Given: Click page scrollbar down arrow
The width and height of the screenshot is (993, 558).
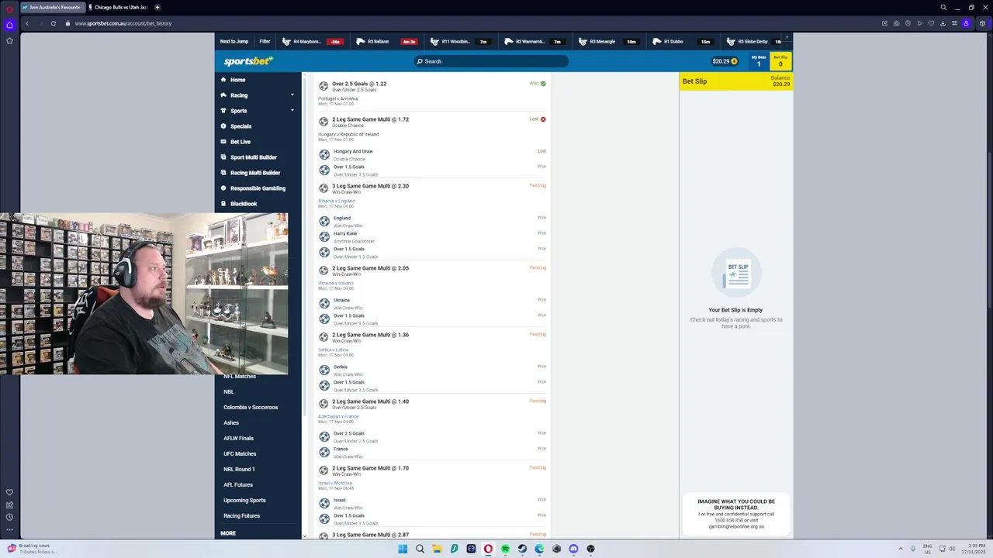Looking at the screenshot, I should [304, 536].
